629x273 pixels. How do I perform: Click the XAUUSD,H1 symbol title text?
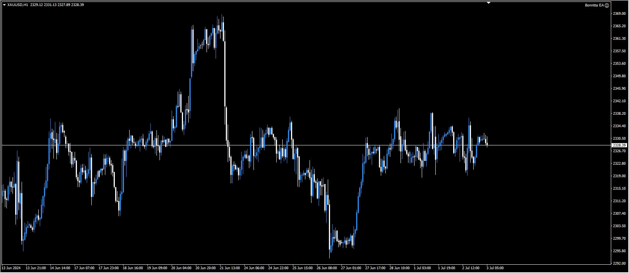18,5
